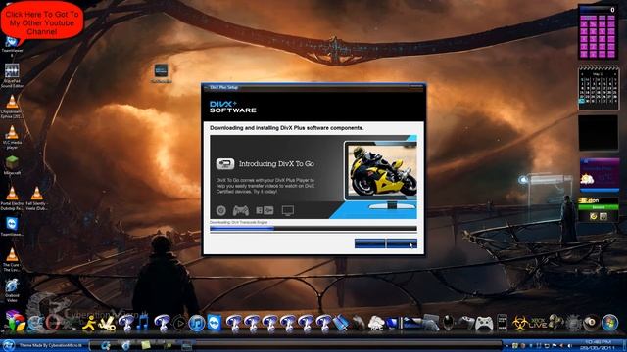The height and width of the screenshot is (352, 627).
Task: Open the yellow biohazard dock icon
Action: coord(519,323)
